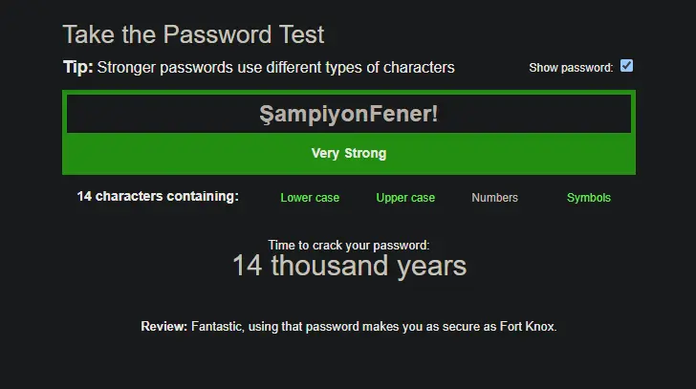
Task: Click the Stronger passwords tip sentence
Action: [x=275, y=68]
